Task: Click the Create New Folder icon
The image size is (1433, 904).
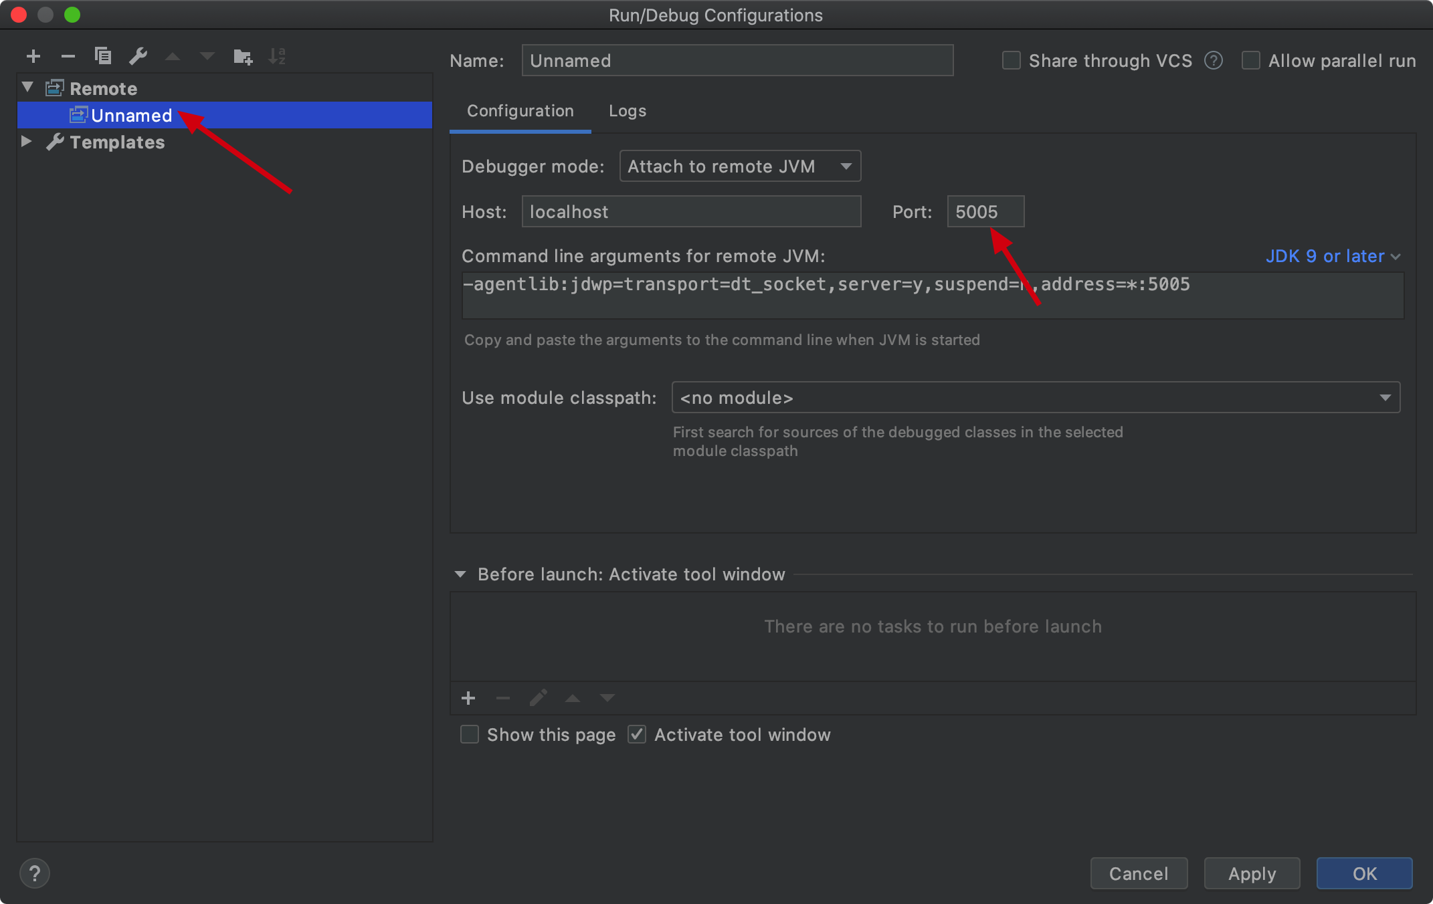Action: click(x=242, y=56)
